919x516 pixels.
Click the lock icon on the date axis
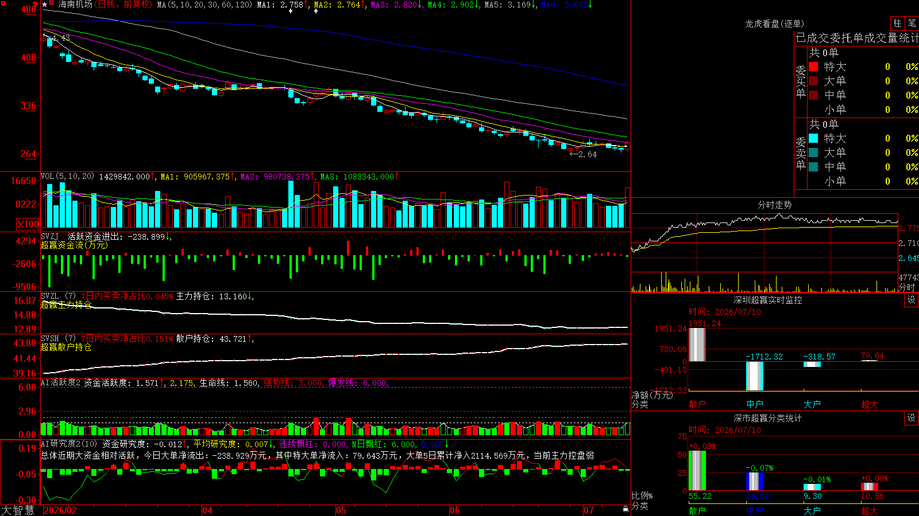(x=626, y=509)
